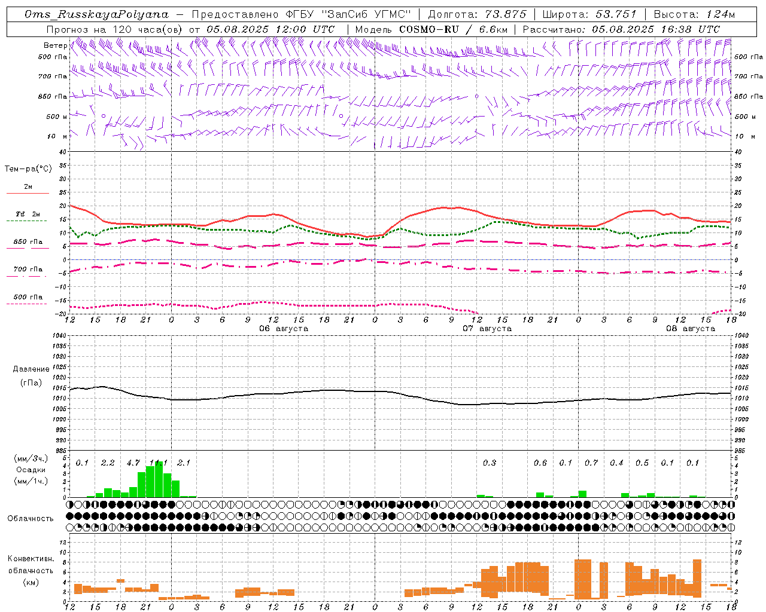
Task: Click the Ветер panel label
Action: click(55, 45)
